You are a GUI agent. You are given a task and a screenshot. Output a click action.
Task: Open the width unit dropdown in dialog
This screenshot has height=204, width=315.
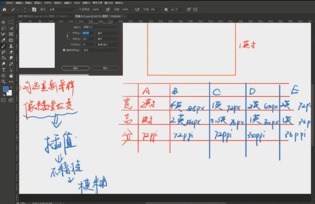[108, 33]
